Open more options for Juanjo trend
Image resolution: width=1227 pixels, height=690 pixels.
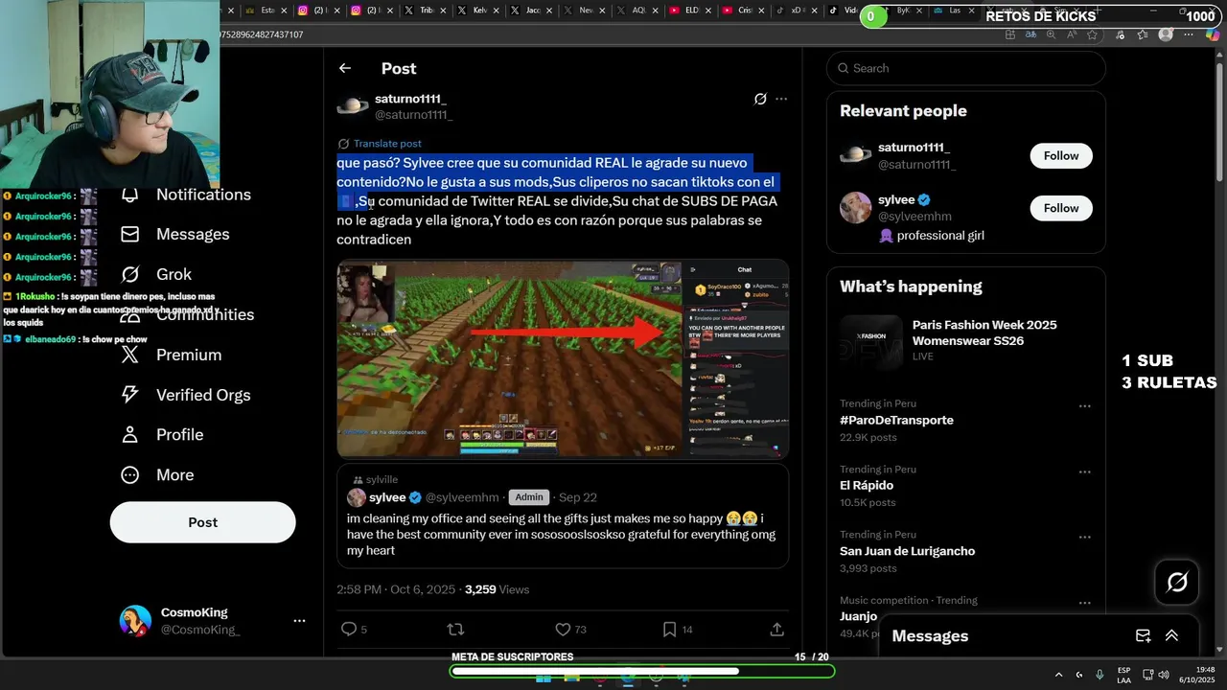click(x=1085, y=603)
